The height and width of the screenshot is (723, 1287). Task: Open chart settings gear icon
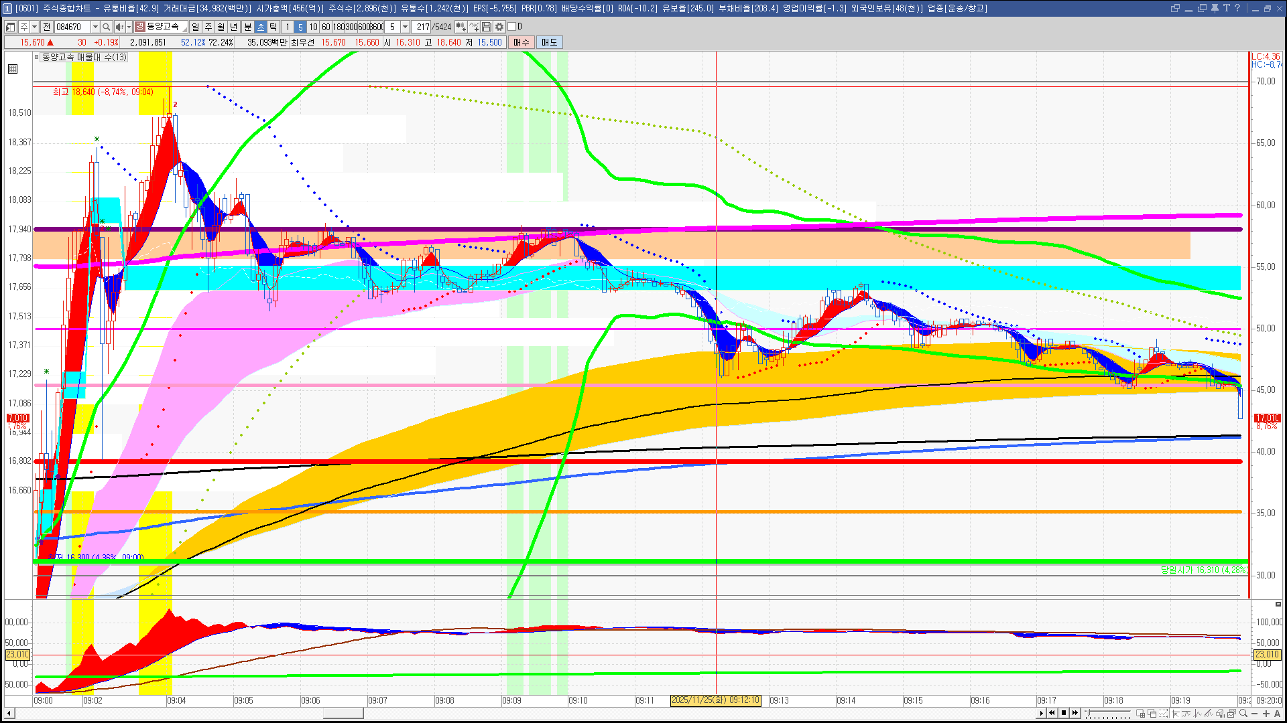pyautogui.click(x=499, y=27)
